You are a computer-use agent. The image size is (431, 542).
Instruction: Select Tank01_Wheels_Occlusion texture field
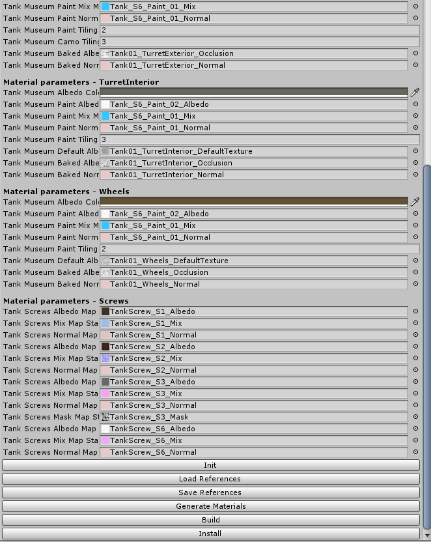(x=254, y=272)
